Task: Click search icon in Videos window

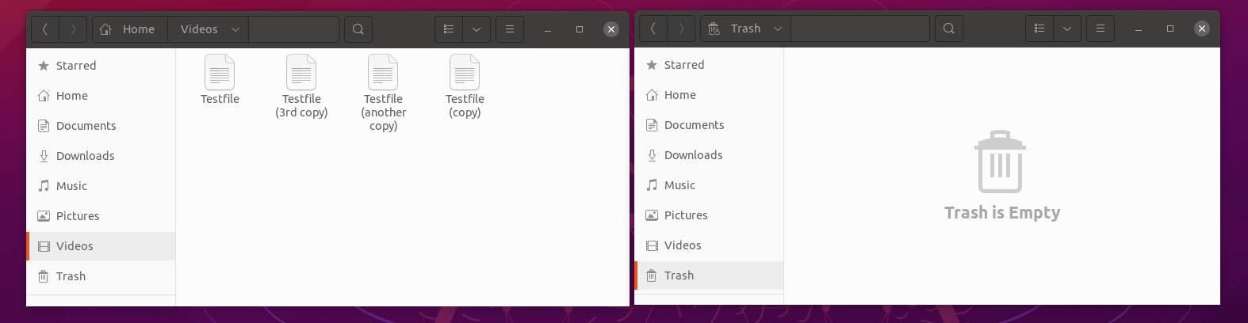Action: click(358, 29)
